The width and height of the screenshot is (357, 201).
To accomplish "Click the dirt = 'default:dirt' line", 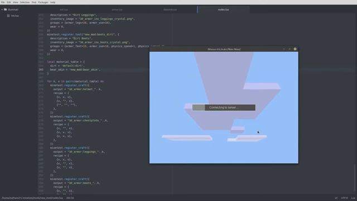I will coord(67,66).
